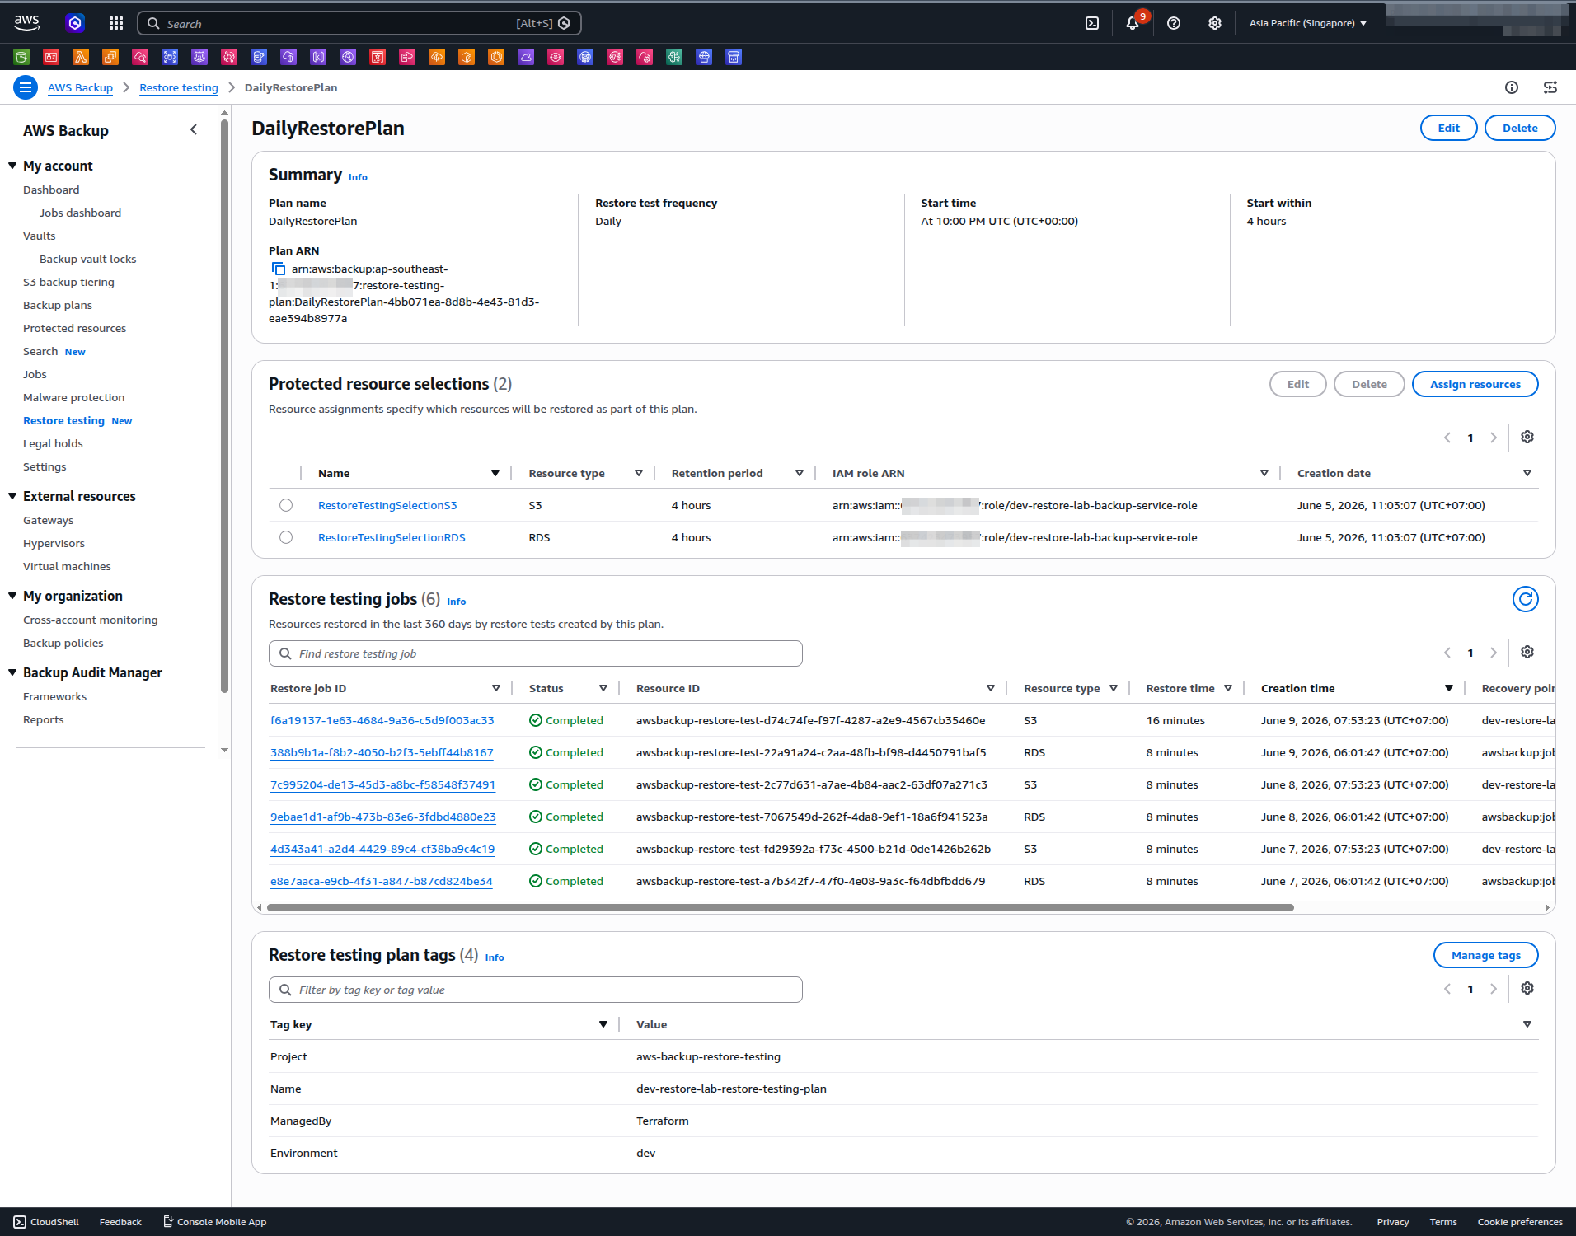Go to AWS Backup breadcrumb link
Image resolution: width=1576 pixels, height=1236 pixels.
coord(80,87)
